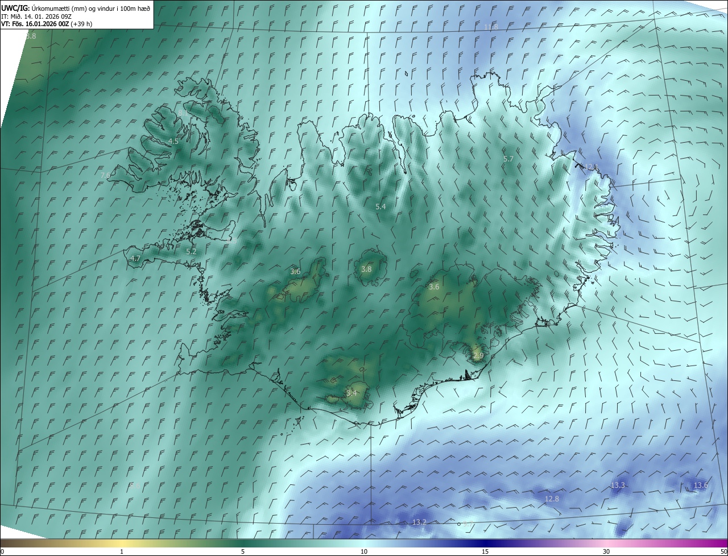Click the 13.3 value label

[x=618, y=485]
